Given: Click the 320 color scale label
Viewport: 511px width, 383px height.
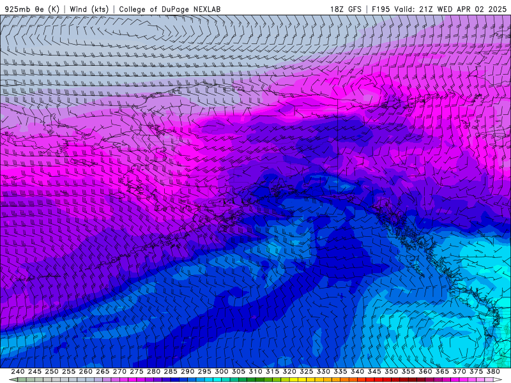Looking at the screenshot, I should (x=289, y=372).
